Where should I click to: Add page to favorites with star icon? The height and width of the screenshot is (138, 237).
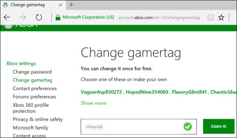pyautogui.click(x=221, y=18)
